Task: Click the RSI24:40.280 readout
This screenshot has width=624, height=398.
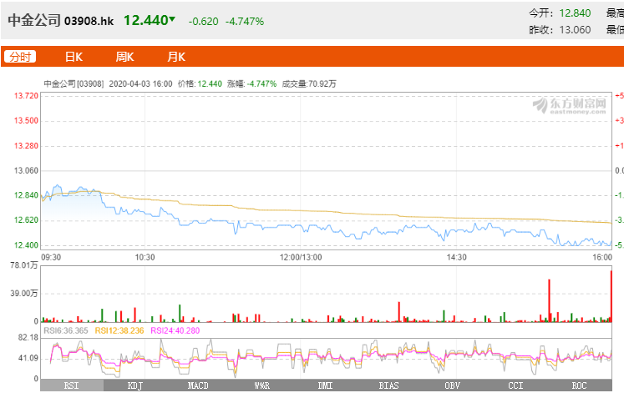Action: (175, 330)
